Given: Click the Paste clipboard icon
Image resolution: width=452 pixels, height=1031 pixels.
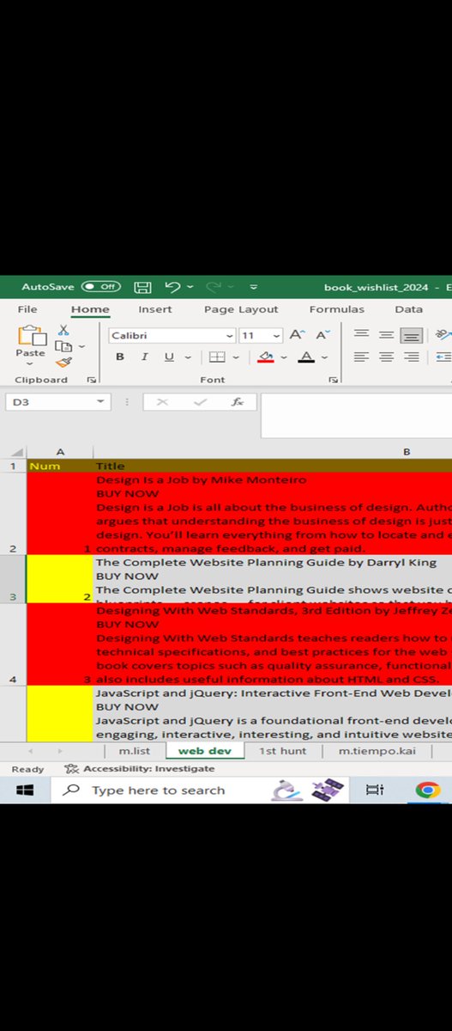Looking at the screenshot, I should pyautogui.click(x=31, y=334).
